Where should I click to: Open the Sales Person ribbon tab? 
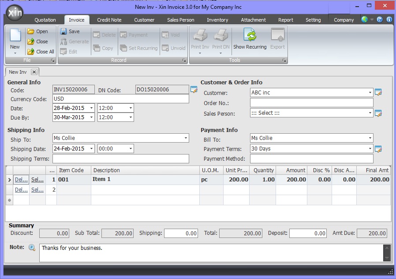click(180, 20)
